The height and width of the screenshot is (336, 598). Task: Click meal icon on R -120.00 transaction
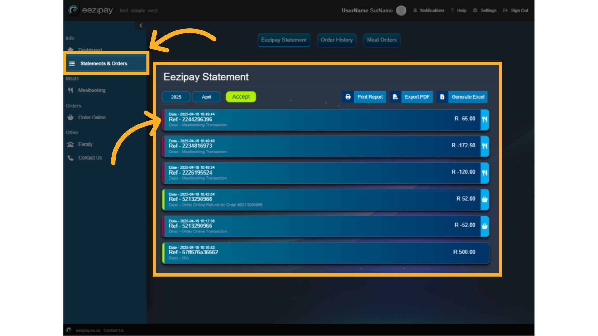[485, 173]
